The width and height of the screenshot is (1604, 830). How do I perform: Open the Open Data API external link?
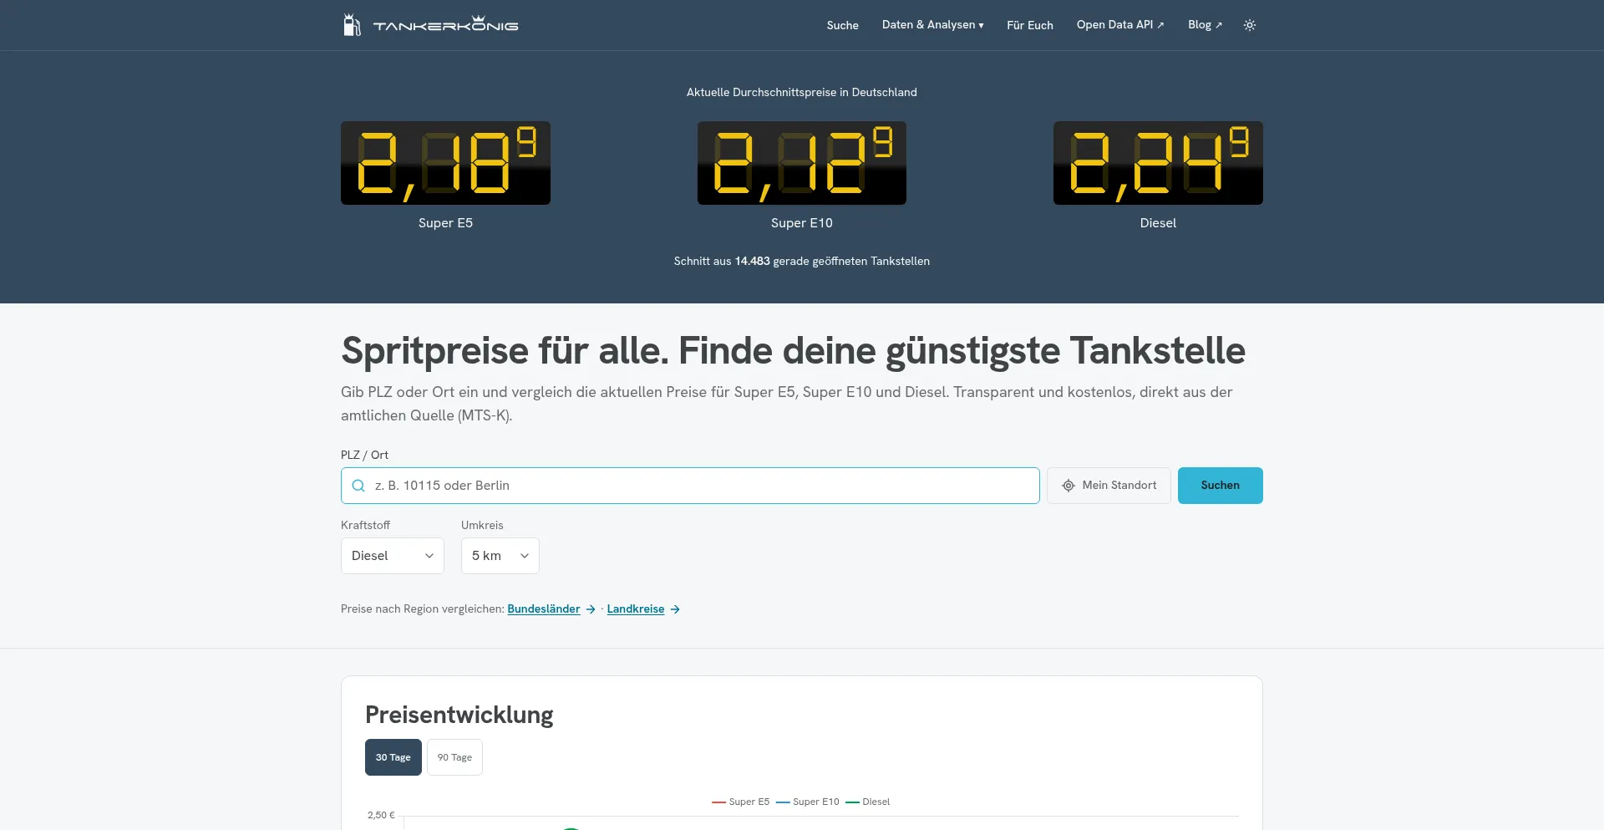(x=1120, y=25)
